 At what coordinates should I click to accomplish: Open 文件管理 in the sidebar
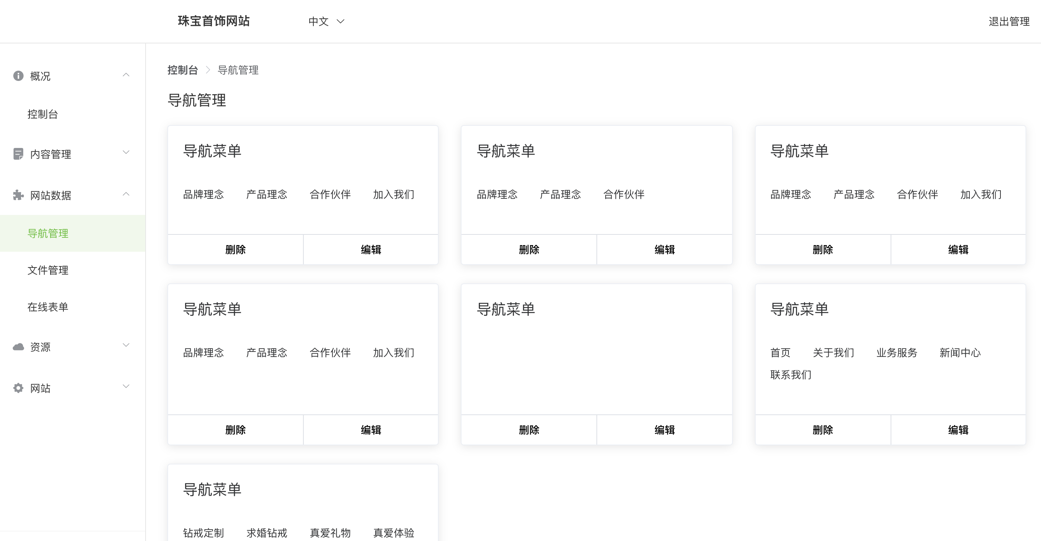(x=48, y=270)
